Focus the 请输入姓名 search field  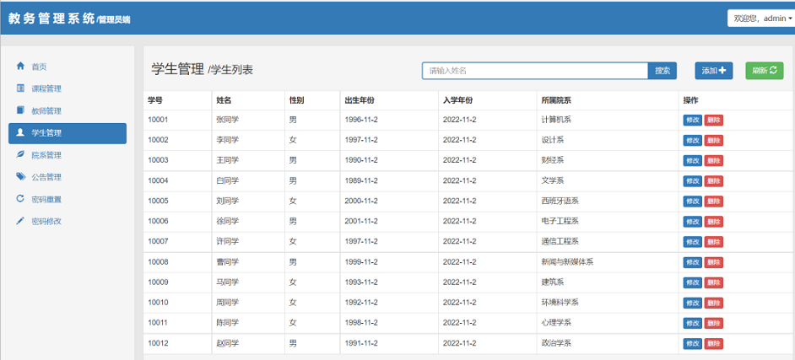point(535,71)
